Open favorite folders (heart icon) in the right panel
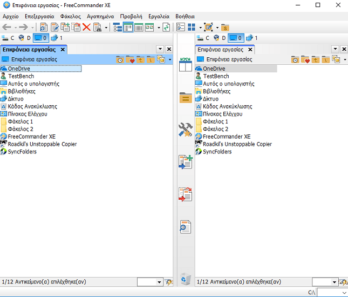 pos(305,59)
